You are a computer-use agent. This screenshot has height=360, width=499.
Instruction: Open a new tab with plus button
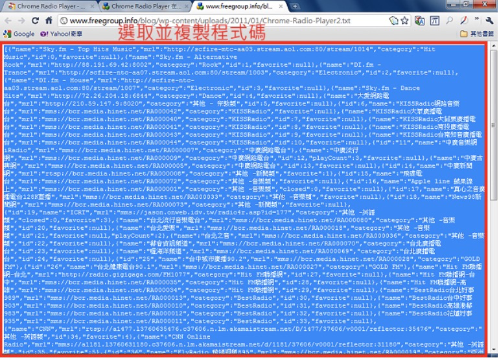(295, 6)
